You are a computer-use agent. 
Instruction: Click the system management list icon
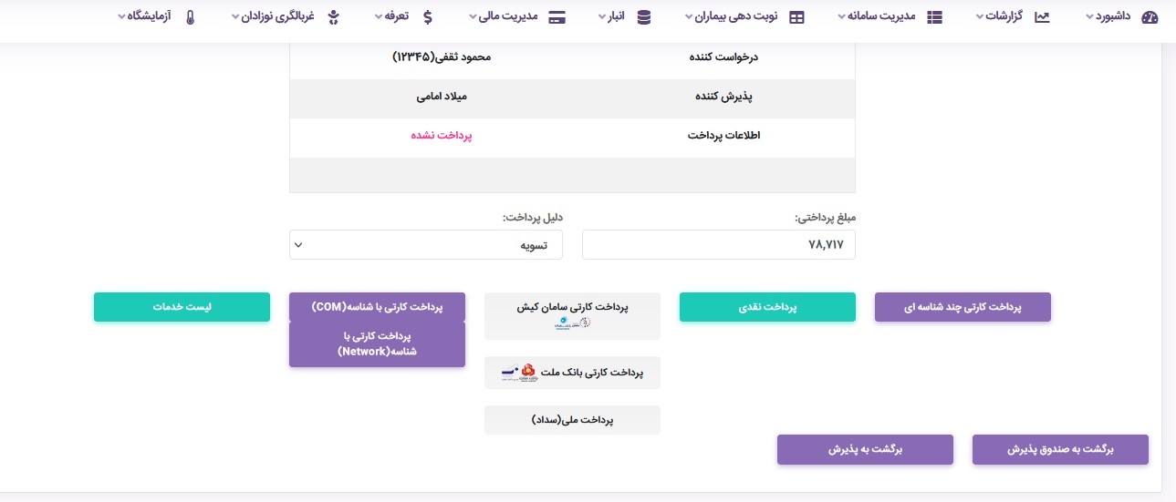click(x=935, y=17)
